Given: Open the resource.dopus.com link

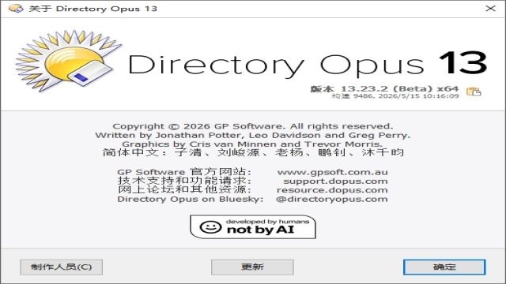Looking at the screenshot, I should click(x=332, y=190).
